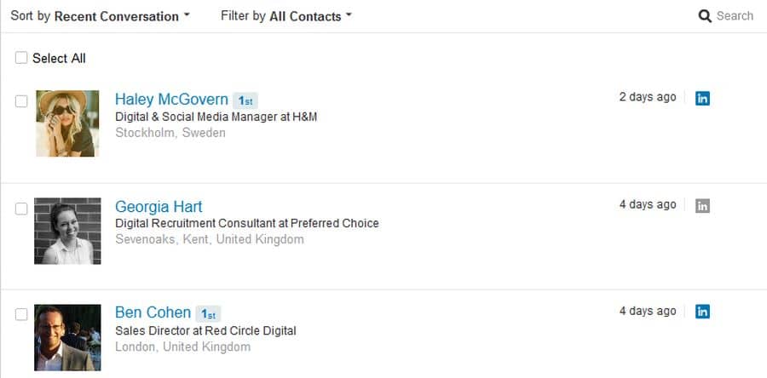Open Georgia Hart's profile name link

(159, 207)
